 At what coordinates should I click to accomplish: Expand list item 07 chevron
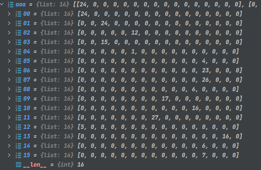[9, 80]
